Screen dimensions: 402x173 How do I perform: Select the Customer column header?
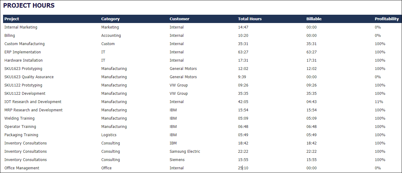(x=179, y=19)
